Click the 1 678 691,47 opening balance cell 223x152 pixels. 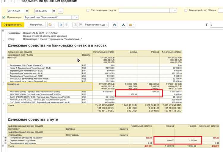104,92
